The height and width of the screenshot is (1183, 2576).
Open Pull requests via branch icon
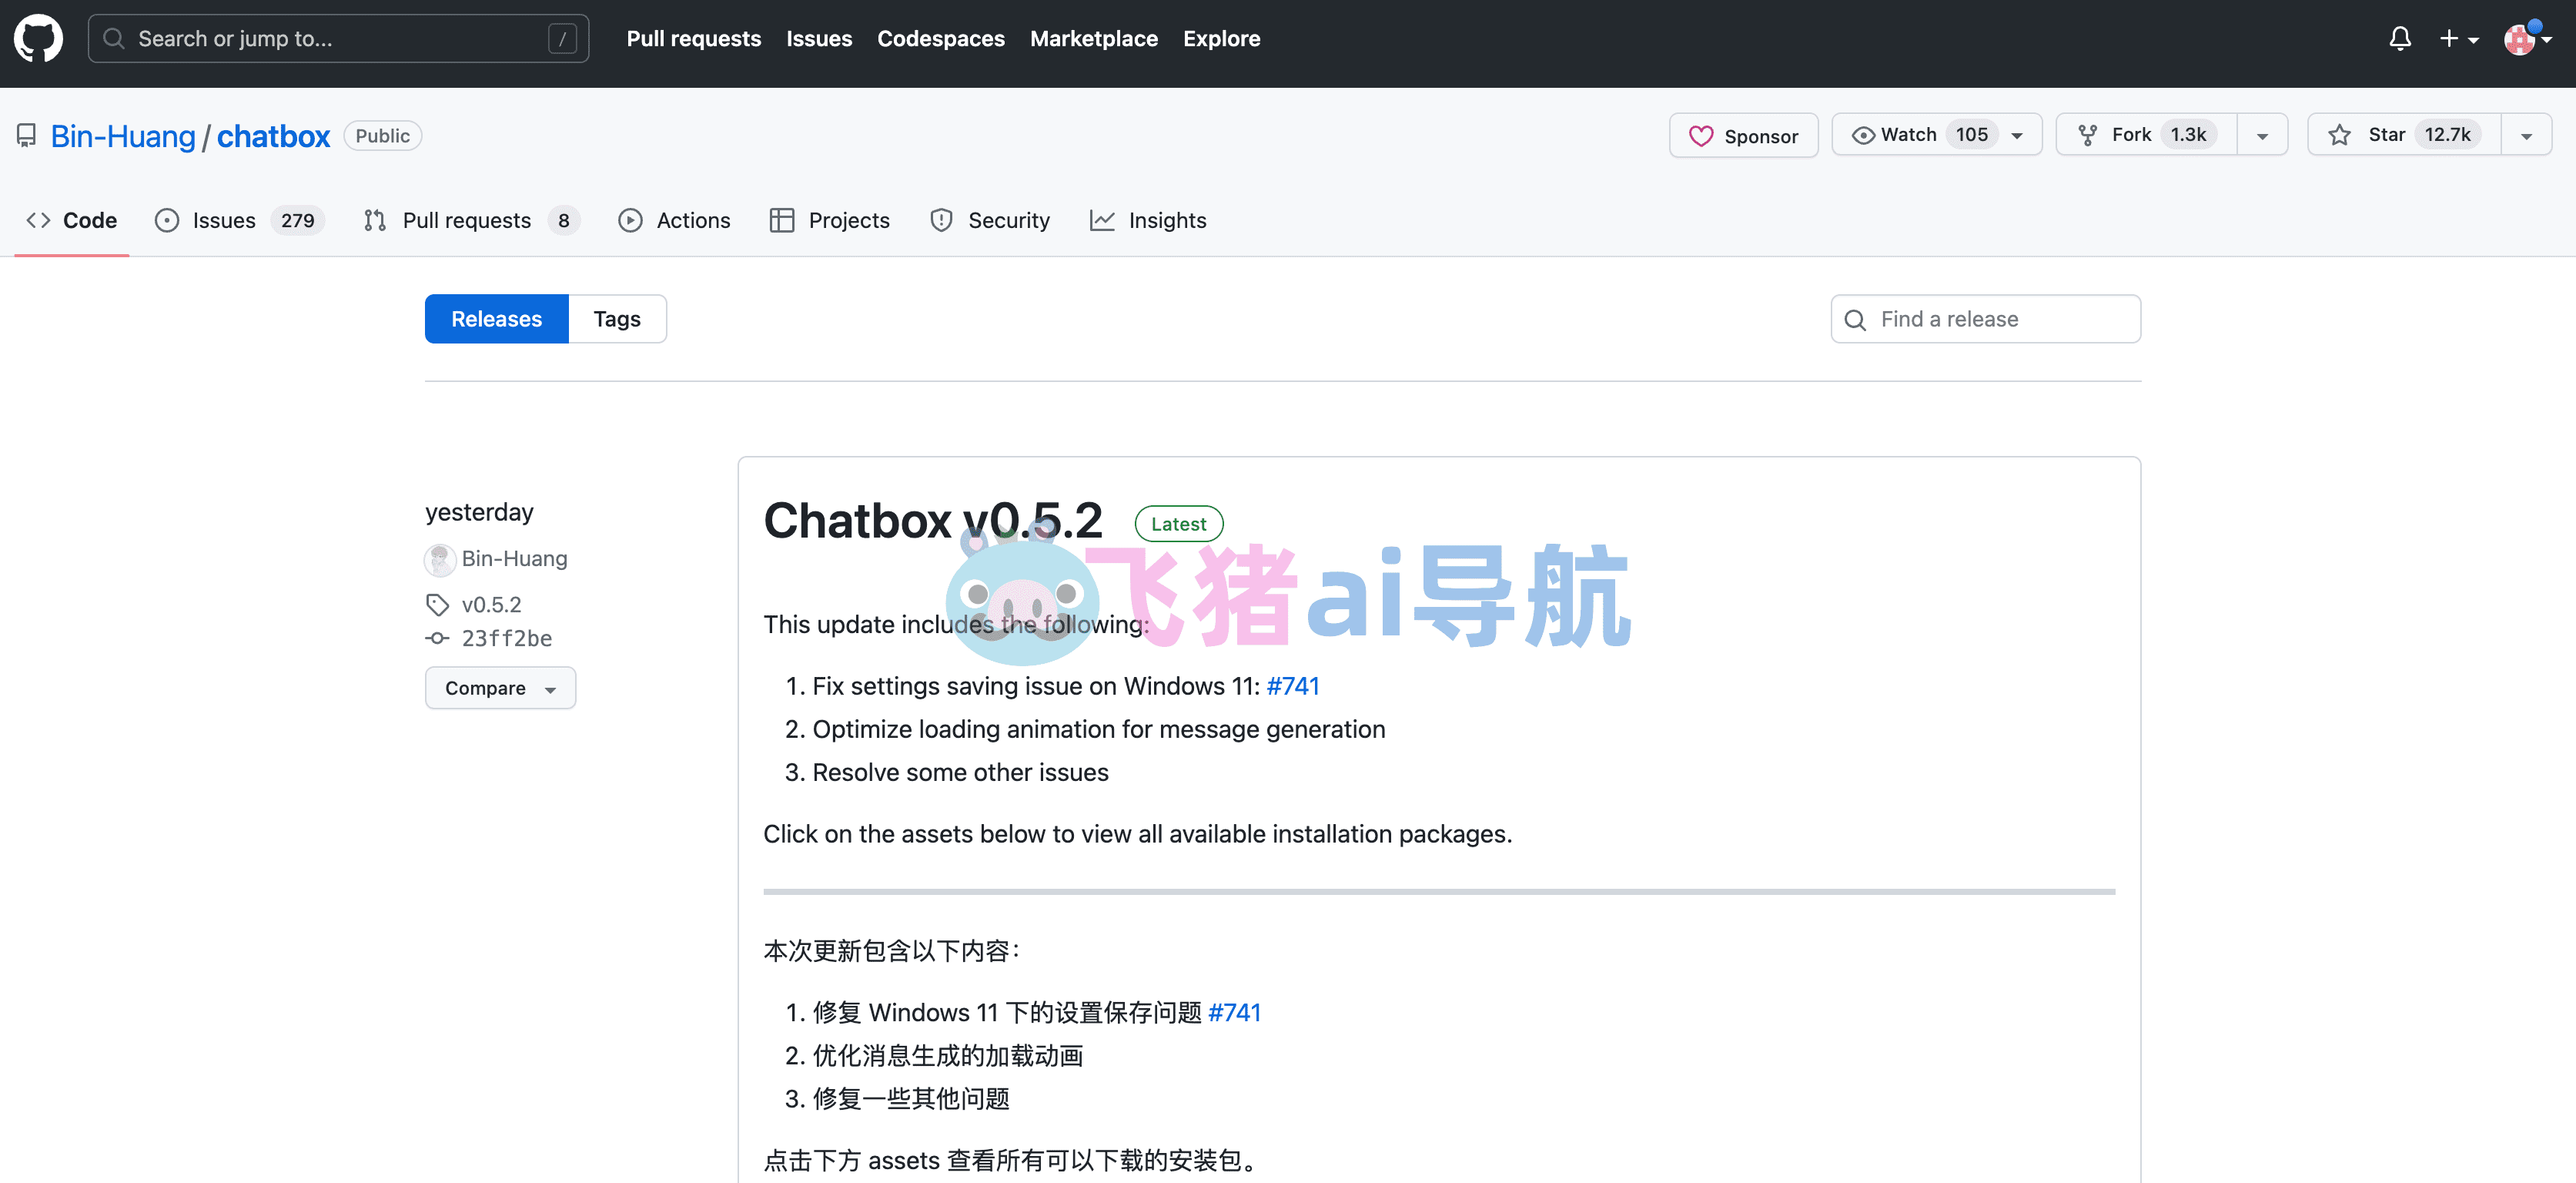(374, 220)
